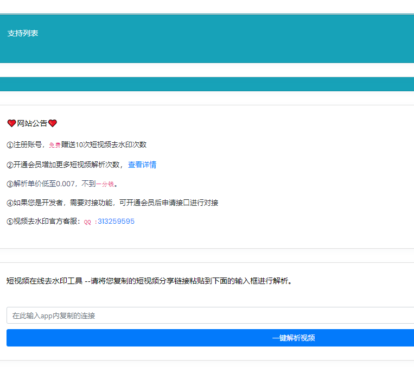
Task: Click the circled number ③ marker
Action: pyautogui.click(x=10, y=184)
